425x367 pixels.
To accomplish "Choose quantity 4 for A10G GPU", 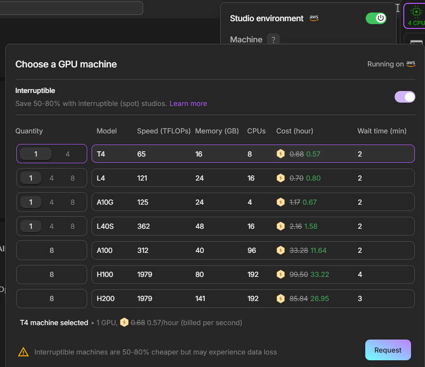I will point(52,202).
